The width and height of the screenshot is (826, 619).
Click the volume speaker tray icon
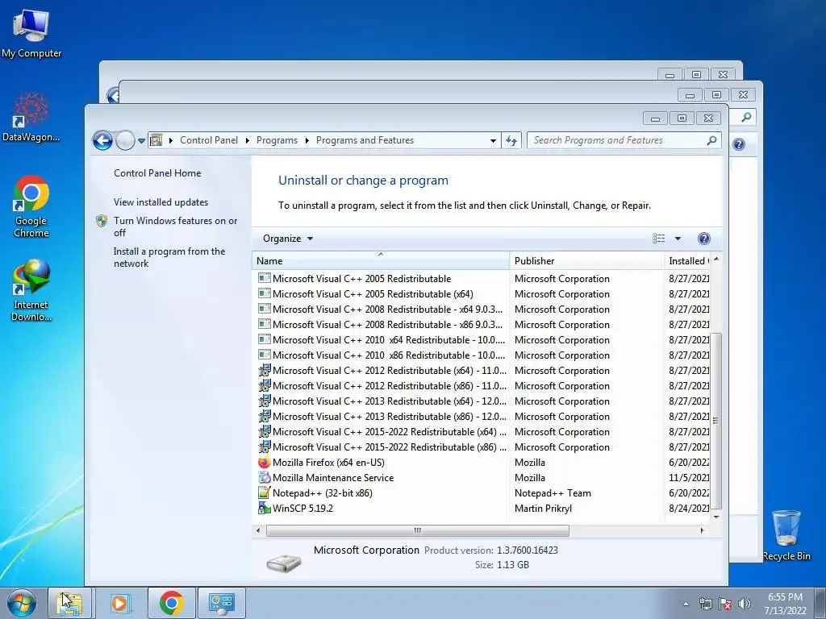point(745,604)
